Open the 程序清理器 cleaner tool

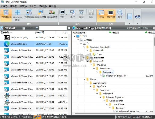(40, 15)
